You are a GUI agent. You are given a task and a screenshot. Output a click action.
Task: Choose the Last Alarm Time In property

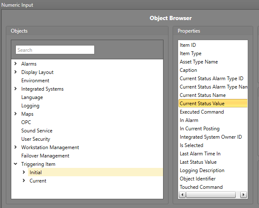200,154
